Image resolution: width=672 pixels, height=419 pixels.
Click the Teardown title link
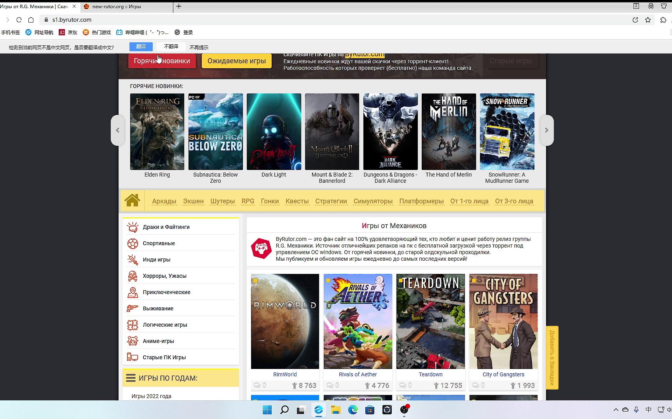tap(431, 374)
